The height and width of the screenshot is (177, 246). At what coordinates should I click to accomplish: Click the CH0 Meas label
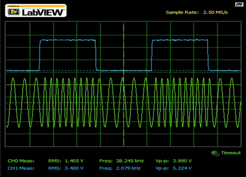click(x=21, y=161)
